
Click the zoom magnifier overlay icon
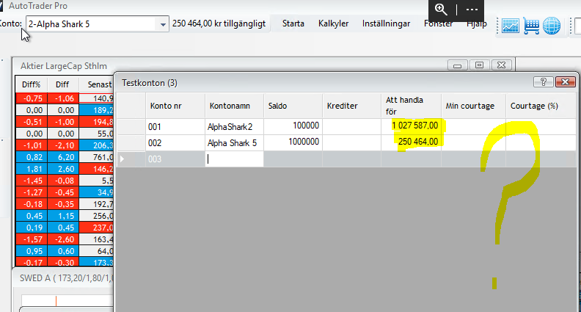tap(441, 10)
